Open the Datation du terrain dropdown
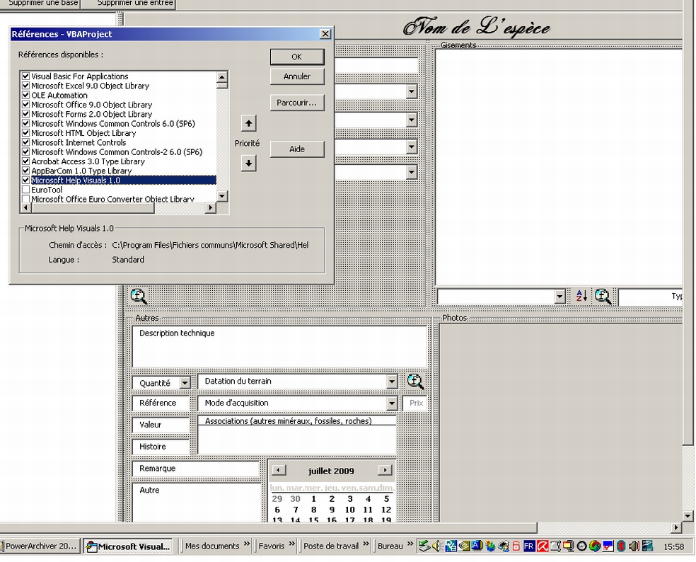Viewport: 696px width, 562px height. coord(392,382)
